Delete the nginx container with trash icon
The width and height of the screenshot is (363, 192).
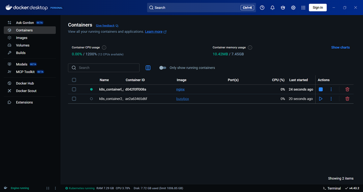pyautogui.click(x=347, y=89)
